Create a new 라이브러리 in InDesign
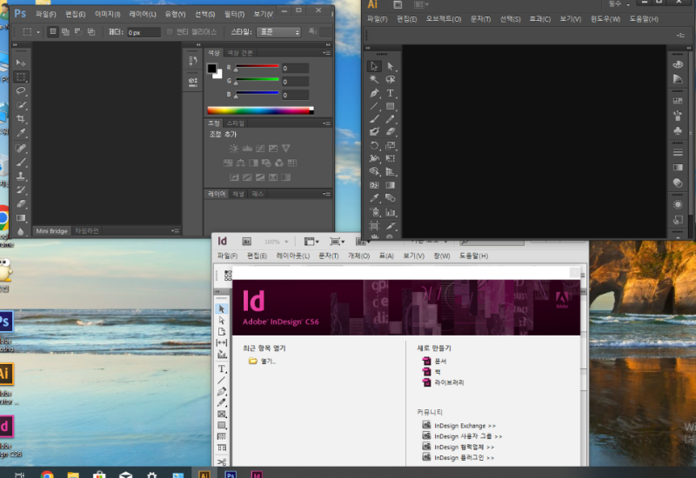This screenshot has width=696, height=478. click(x=443, y=382)
